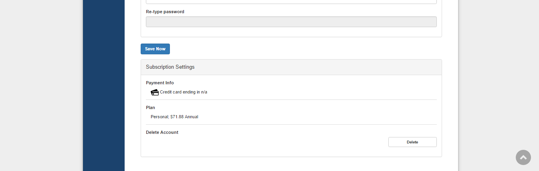This screenshot has width=539, height=171.
Task: Click empty space right of Save Now button
Action: [x=281, y=49]
